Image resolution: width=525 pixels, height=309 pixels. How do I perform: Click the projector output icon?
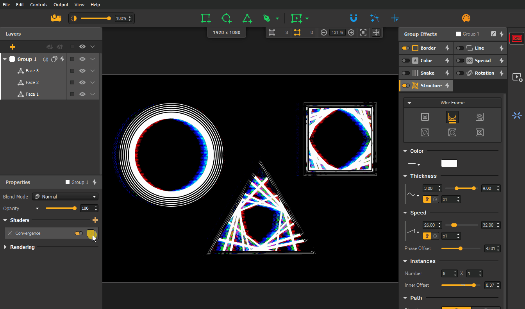(56, 18)
